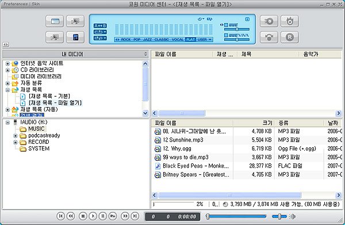Click the burn disc flame icon button
The width and height of the screenshot is (345, 225).
coord(290,21)
